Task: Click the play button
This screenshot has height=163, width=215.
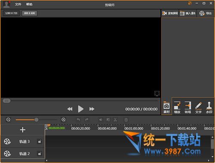Action: (81, 109)
